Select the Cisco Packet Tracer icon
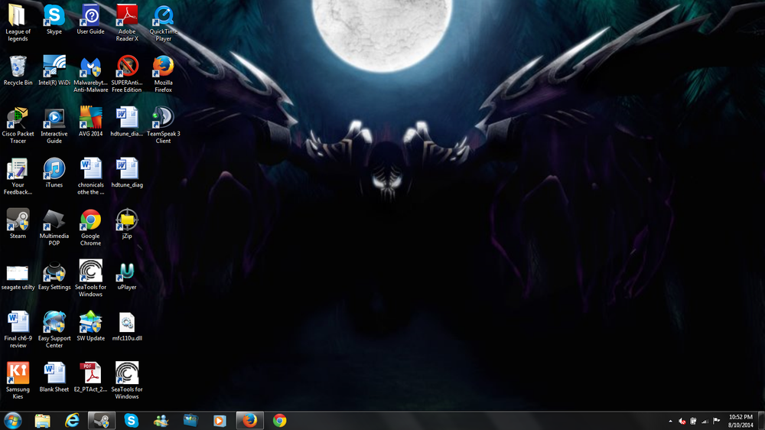The image size is (765, 430). [18, 125]
